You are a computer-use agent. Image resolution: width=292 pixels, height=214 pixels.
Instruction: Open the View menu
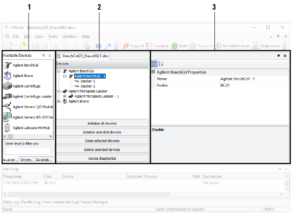click(39, 37)
